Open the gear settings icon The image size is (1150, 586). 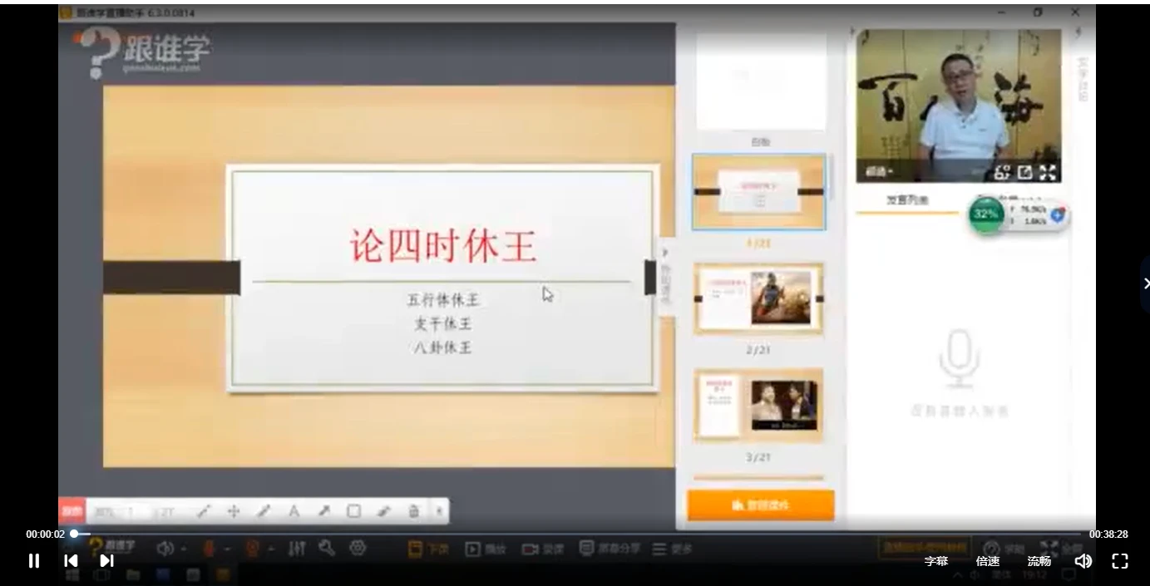click(358, 549)
